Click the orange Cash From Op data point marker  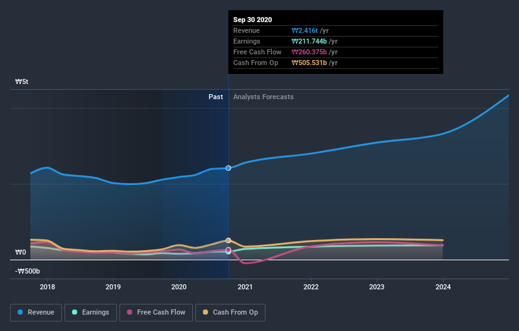pos(228,241)
